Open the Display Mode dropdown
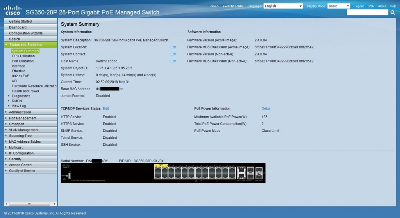The width and height of the screenshot is (400, 218). point(339,6)
